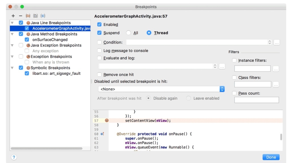Enable Log message to console
The width and height of the screenshot is (292, 163).
[99, 51]
